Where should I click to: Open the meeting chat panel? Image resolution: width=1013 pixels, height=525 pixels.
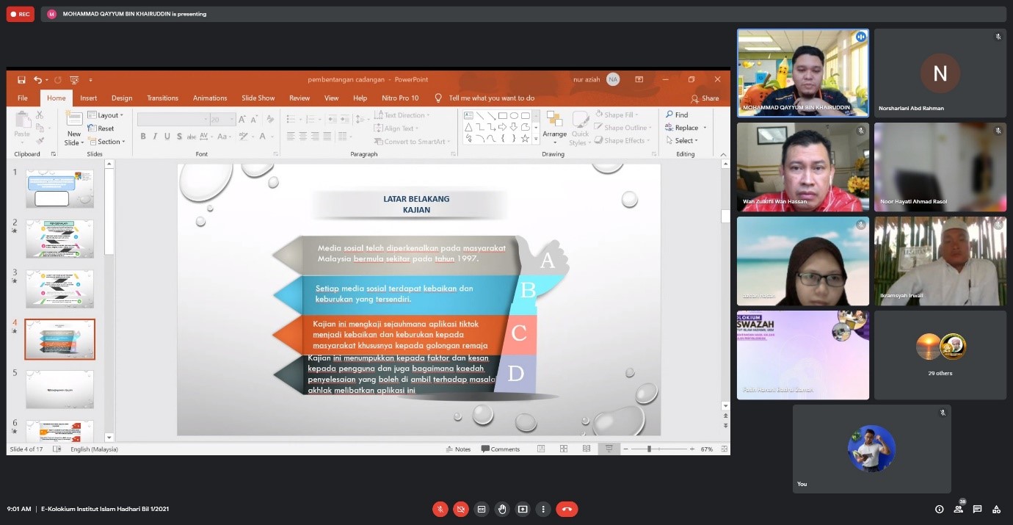(x=977, y=509)
